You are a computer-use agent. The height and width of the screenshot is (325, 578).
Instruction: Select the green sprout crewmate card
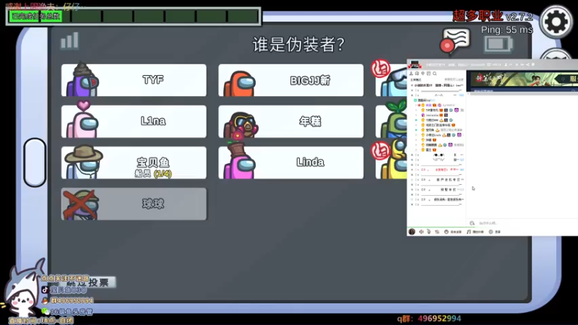point(391,121)
